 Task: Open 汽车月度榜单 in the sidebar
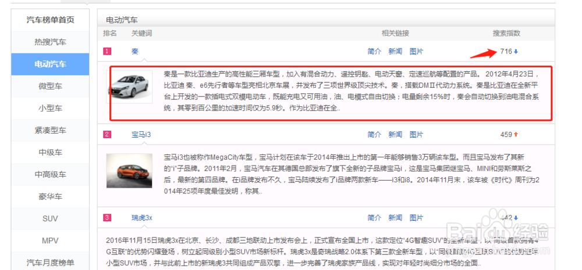coord(50,262)
